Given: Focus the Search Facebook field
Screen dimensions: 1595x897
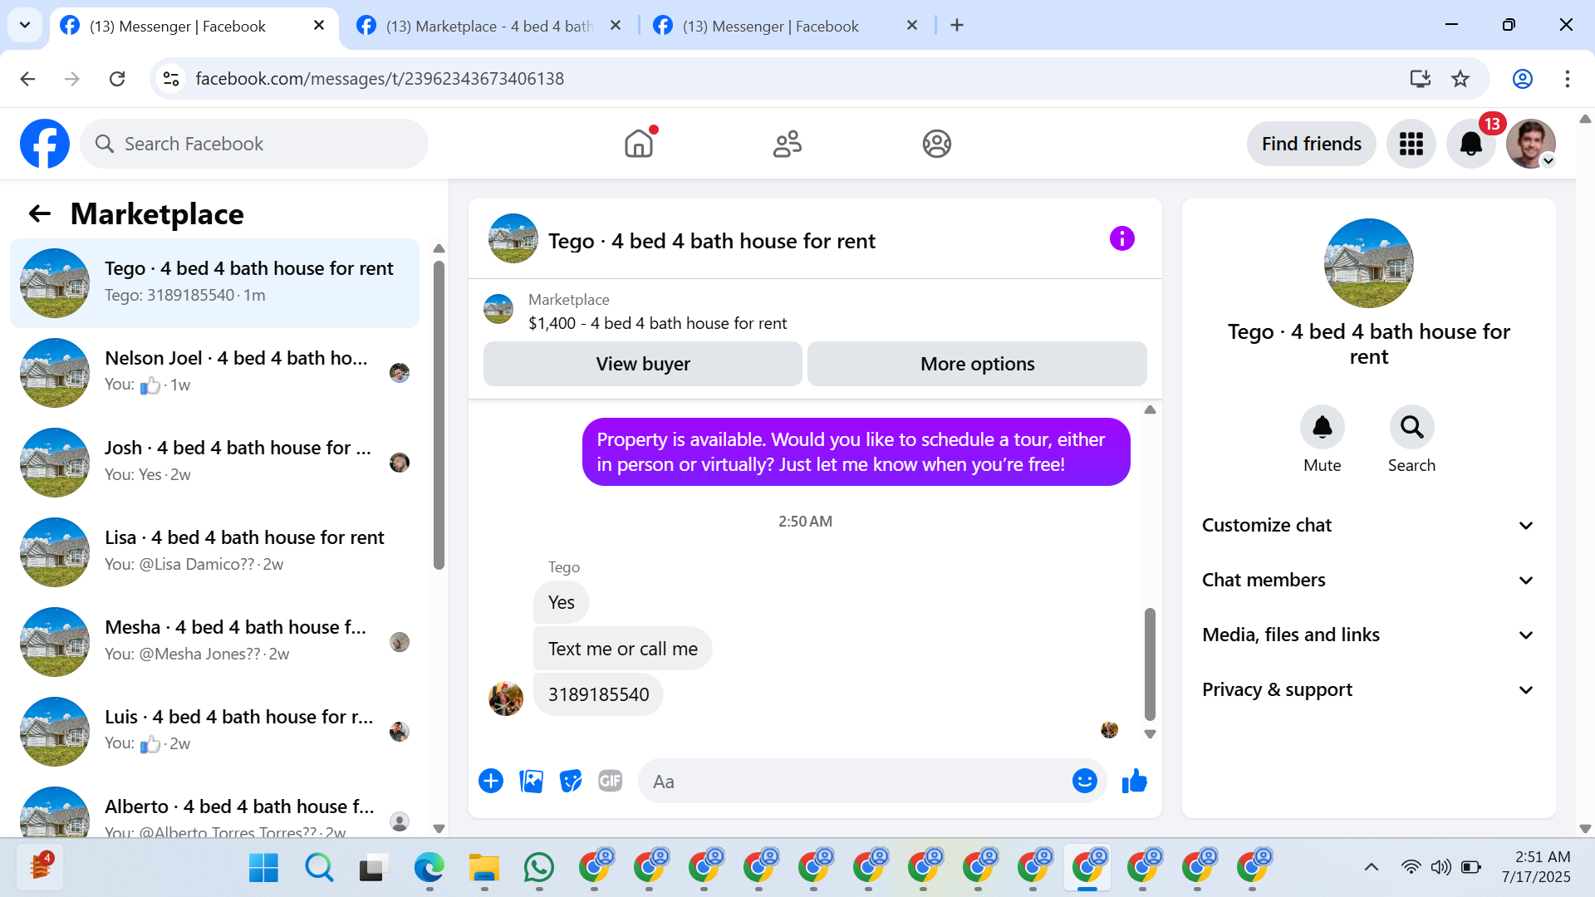Looking at the screenshot, I should coord(254,144).
